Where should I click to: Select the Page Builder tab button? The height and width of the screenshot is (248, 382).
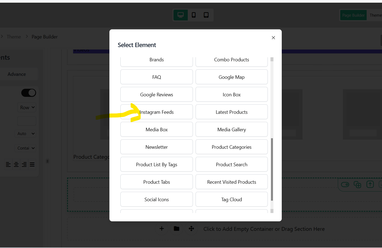pyautogui.click(x=353, y=15)
